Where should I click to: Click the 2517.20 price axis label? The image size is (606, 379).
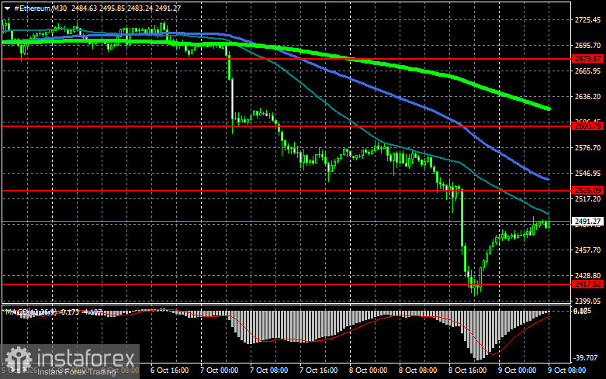[x=588, y=198]
